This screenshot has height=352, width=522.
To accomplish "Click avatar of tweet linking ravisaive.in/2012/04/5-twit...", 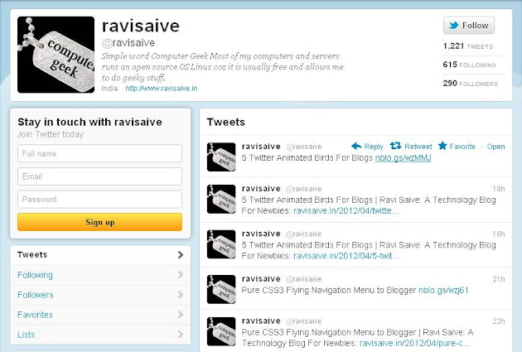I will tap(221, 244).
